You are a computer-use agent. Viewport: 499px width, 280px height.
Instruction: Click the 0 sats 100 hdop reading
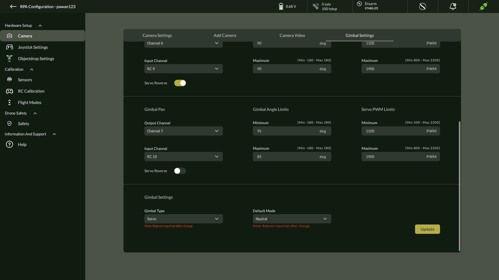pyautogui.click(x=329, y=6)
